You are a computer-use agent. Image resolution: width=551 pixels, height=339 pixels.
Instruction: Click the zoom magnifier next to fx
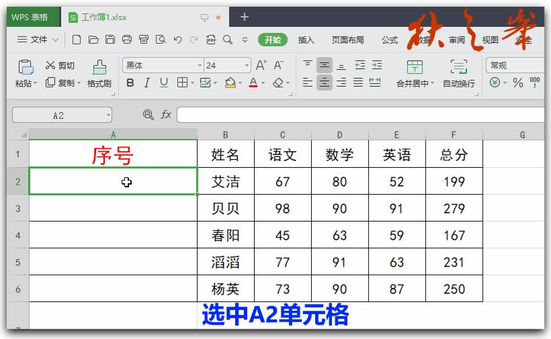pyautogui.click(x=149, y=115)
